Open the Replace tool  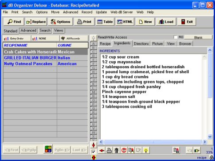(x=36, y=22)
